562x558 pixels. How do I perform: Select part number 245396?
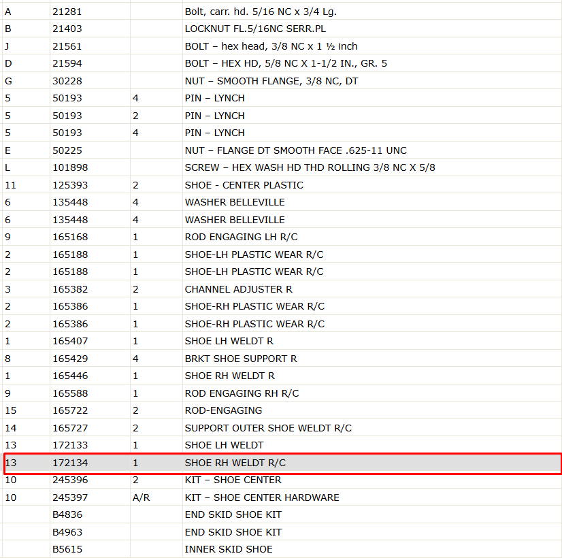pyautogui.click(x=70, y=480)
